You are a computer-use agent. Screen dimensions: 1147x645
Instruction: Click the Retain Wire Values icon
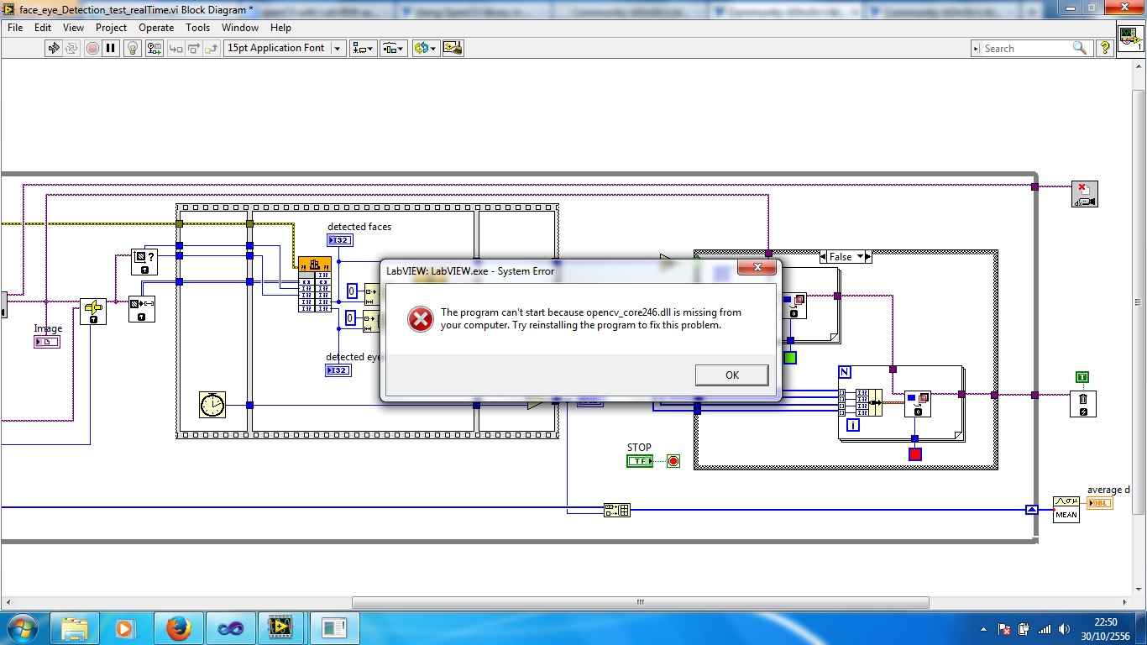(x=154, y=48)
